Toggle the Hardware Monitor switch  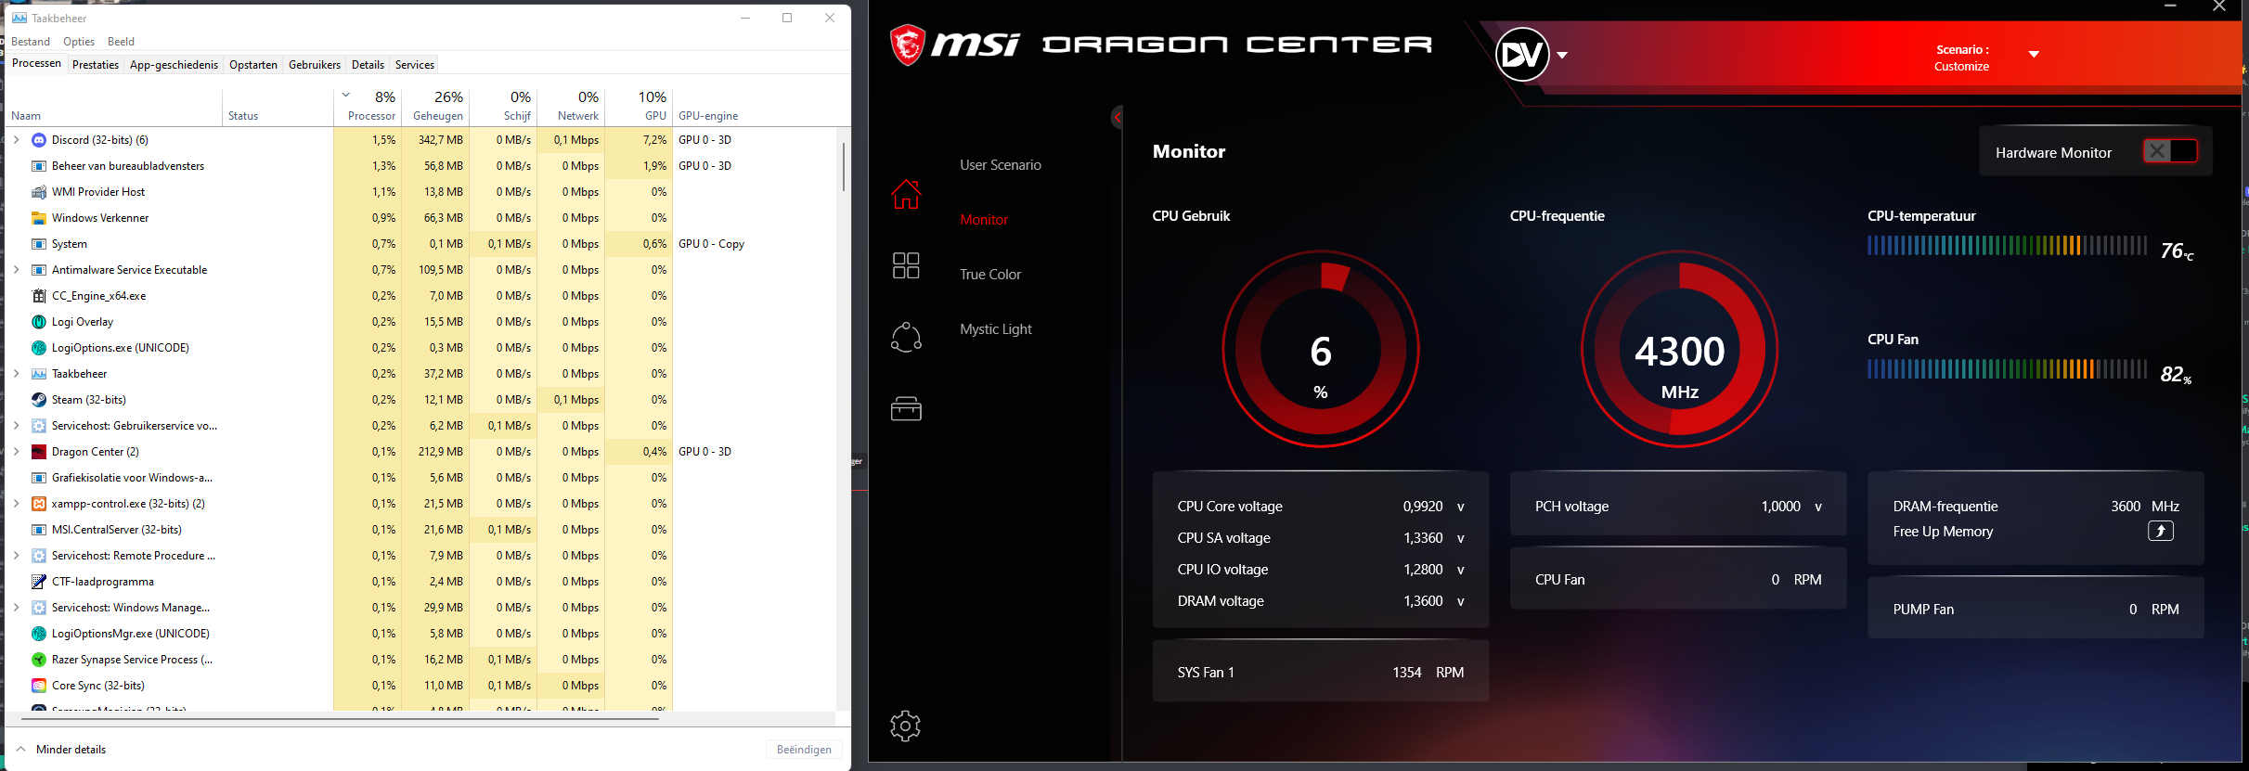(2169, 152)
